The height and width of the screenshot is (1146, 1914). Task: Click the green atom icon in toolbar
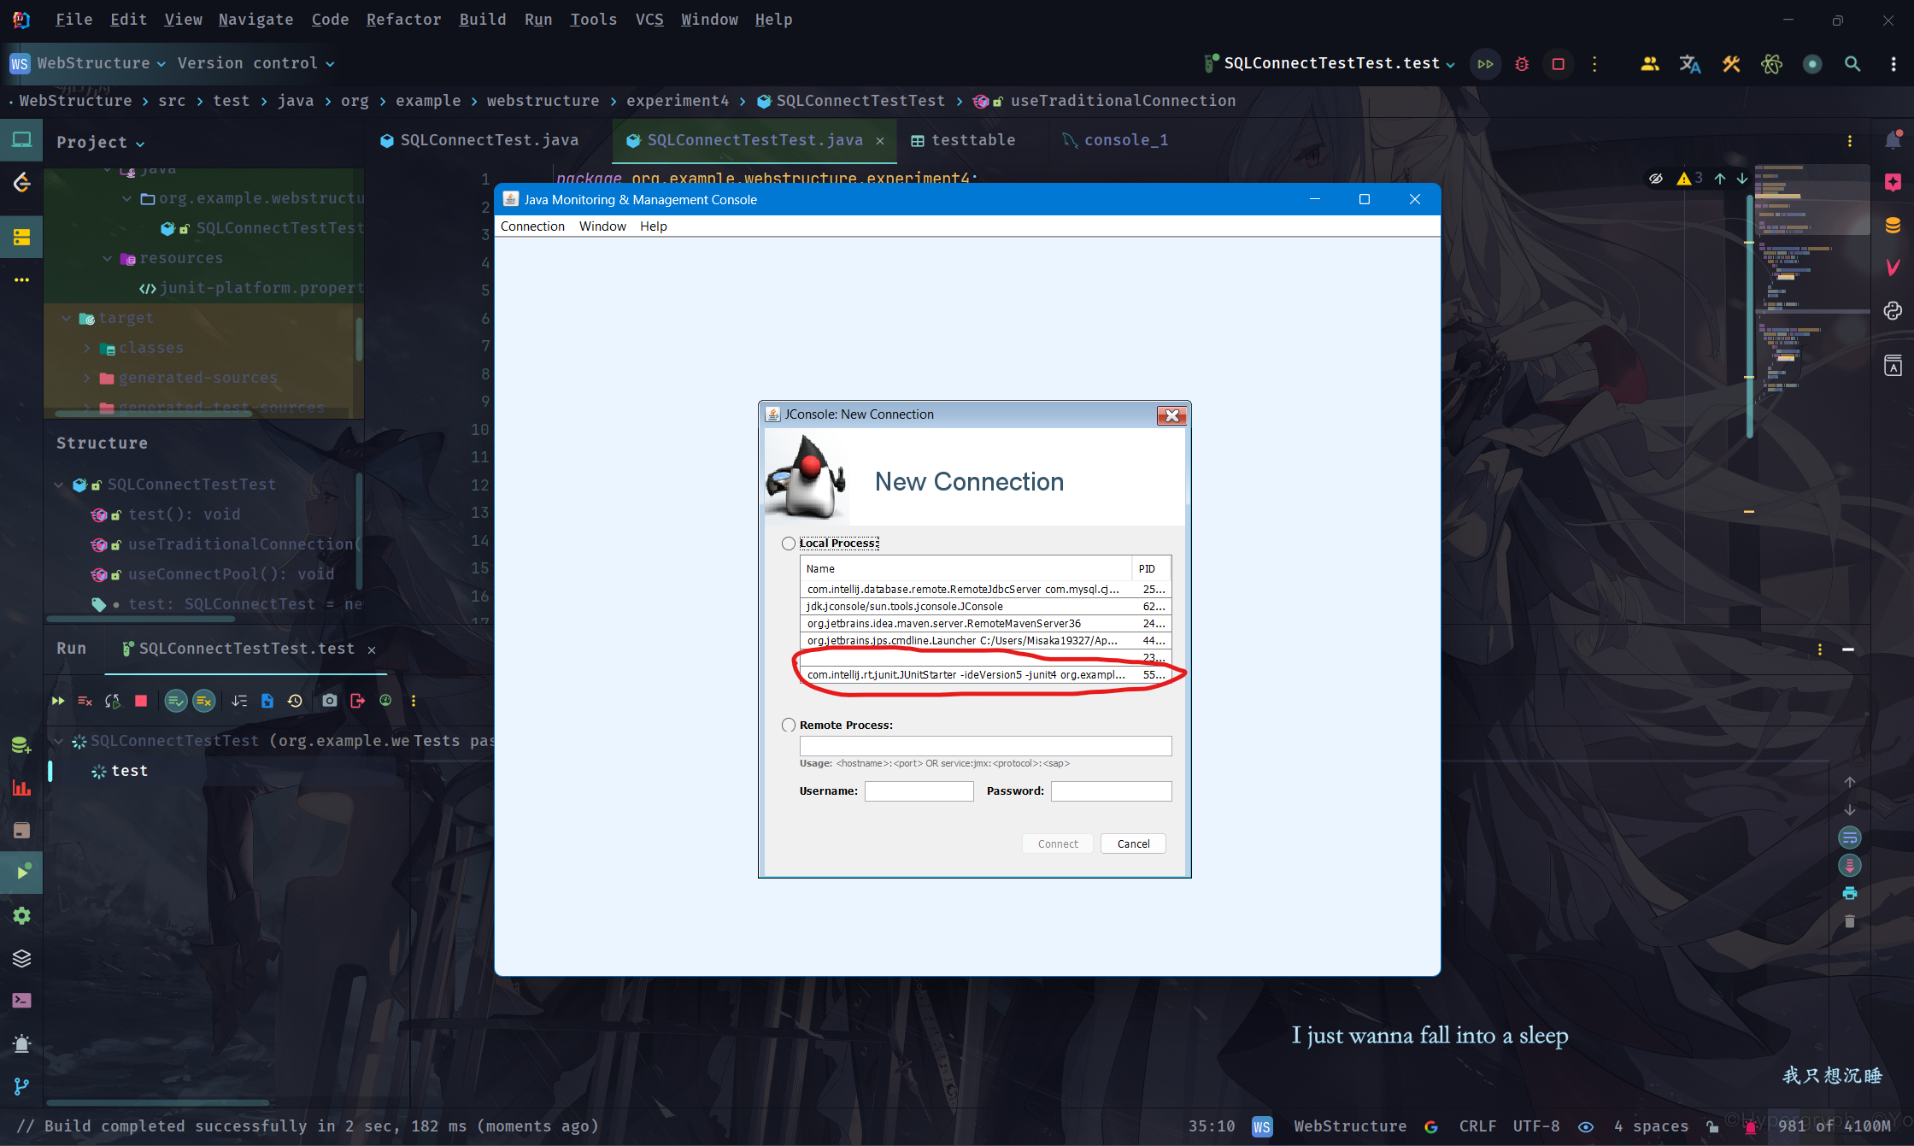pos(1771,64)
